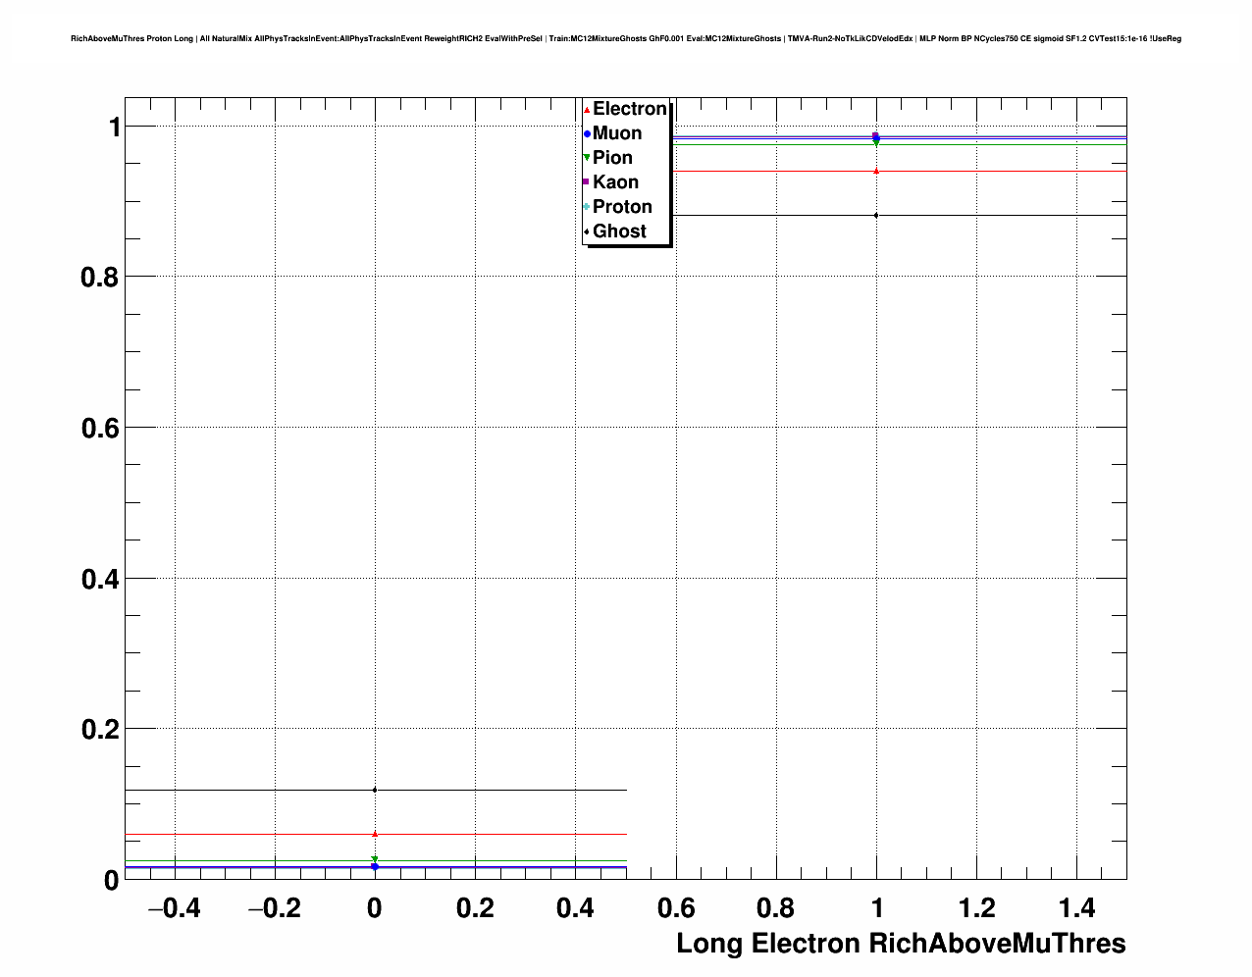This screenshot has width=1252, height=977.
Task: Click the Kaon legend label
Action: [615, 182]
